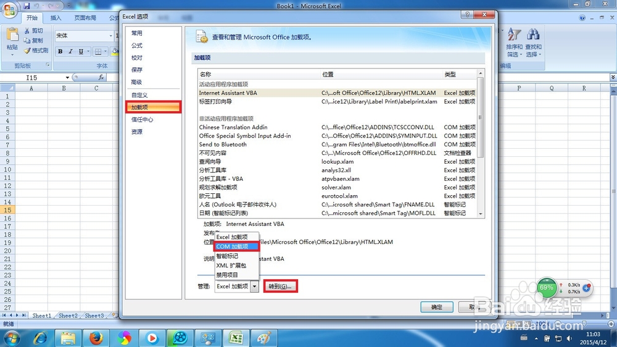Expand clipboard group dialog launcher
The height and width of the screenshot is (347, 617).
[48, 65]
